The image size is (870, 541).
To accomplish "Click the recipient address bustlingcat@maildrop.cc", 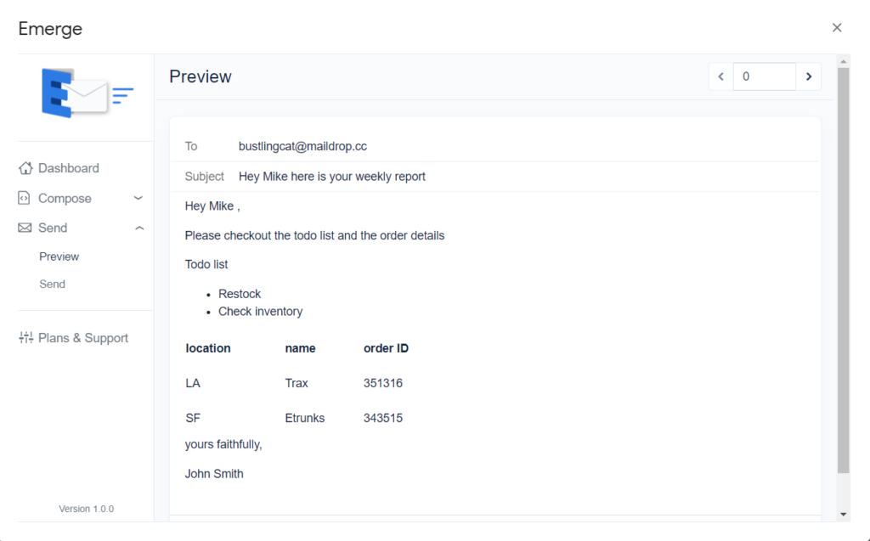I will (302, 146).
